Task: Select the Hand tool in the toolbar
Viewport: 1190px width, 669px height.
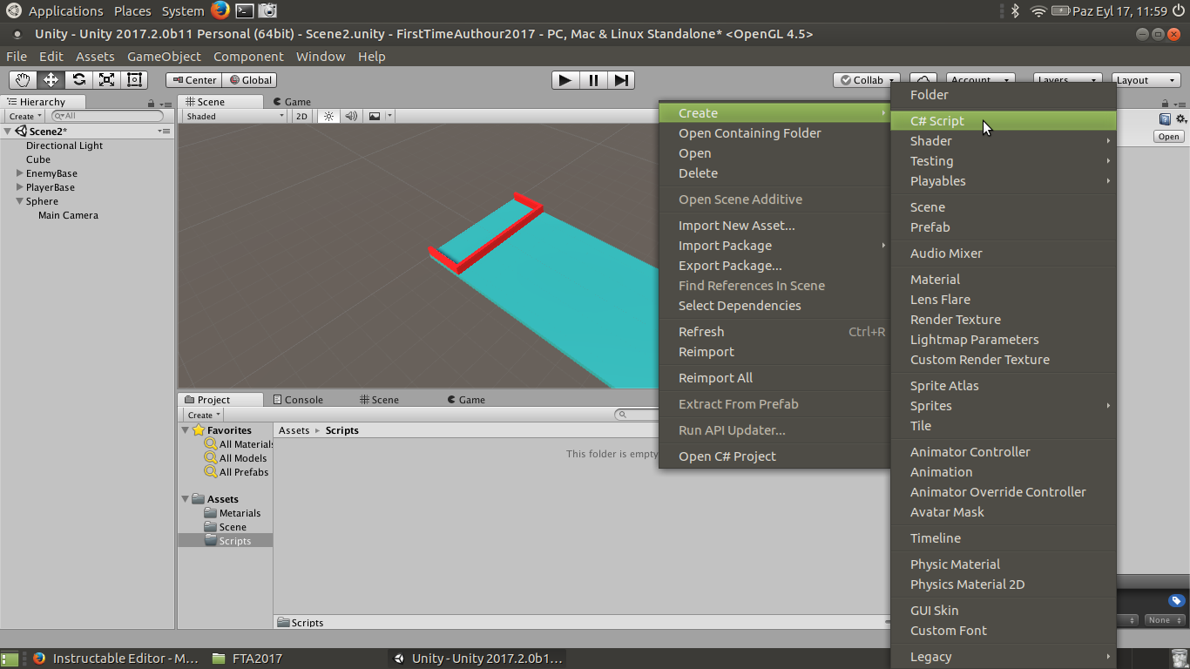Action: pyautogui.click(x=24, y=80)
